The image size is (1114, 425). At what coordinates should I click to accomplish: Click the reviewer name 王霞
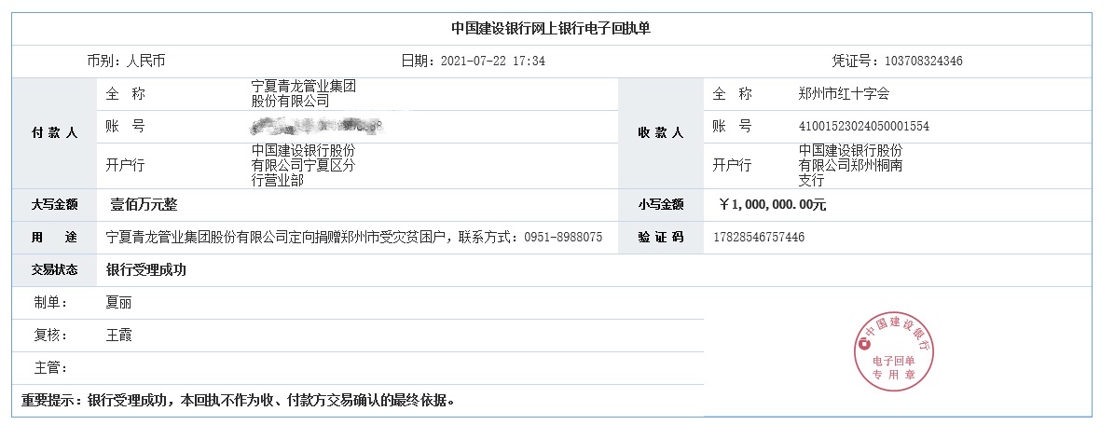118,336
